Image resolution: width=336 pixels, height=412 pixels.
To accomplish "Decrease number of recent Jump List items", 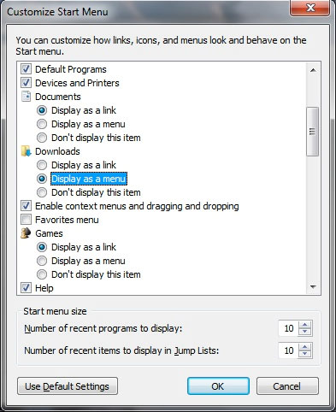I will 305,354.
